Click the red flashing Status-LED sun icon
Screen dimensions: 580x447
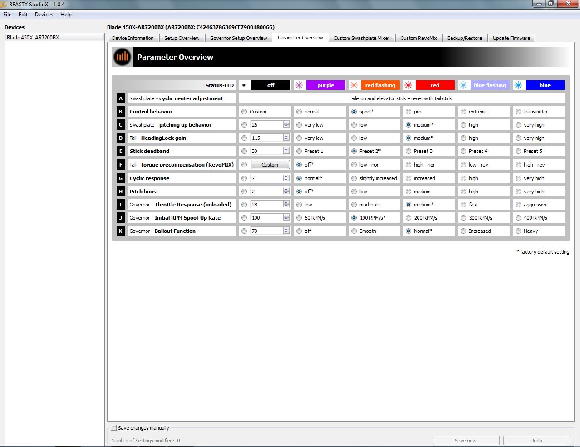(354, 85)
